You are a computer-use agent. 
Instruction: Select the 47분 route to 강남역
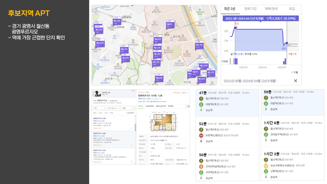(x=227, y=103)
